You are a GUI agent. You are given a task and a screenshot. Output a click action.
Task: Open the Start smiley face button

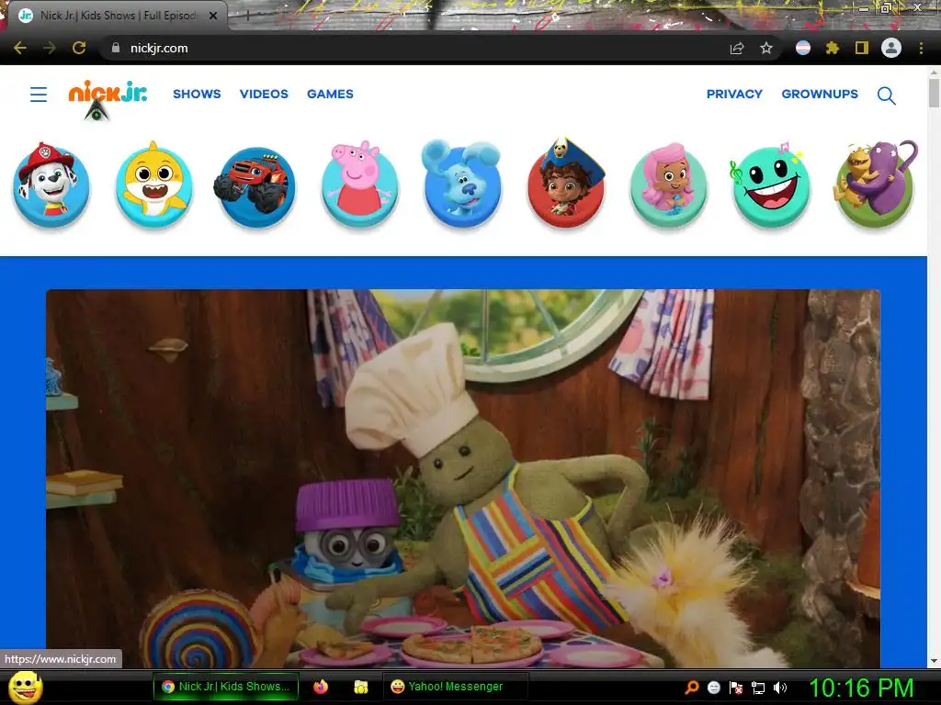coord(25,688)
